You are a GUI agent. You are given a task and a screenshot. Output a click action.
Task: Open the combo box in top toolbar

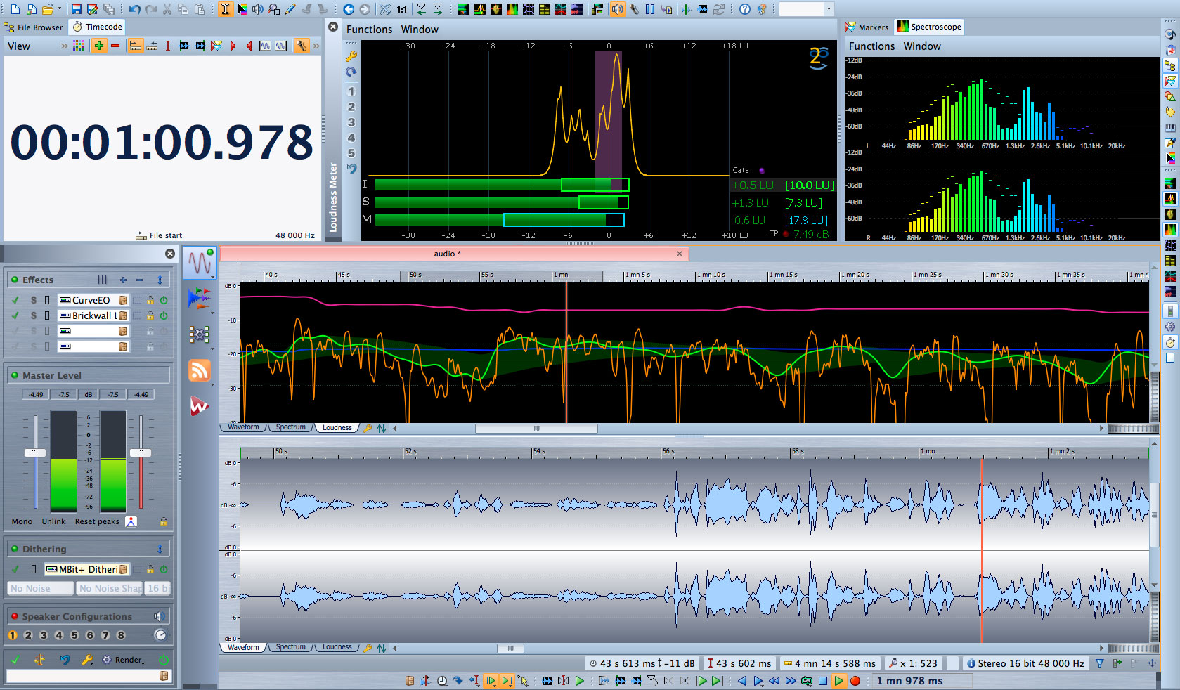pyautogui.click(x=806, y=9)
